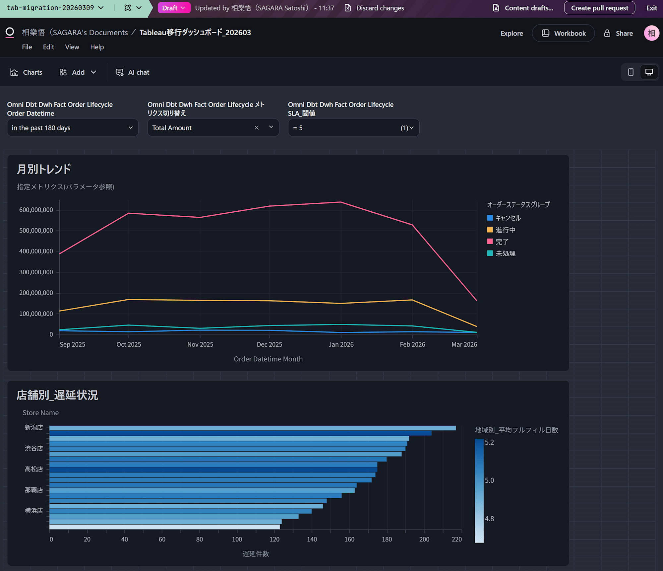This screenshot has height=571, width=663.
Task: Expand the Order Datetime filter dropdown
Action: tap(130, 128)
